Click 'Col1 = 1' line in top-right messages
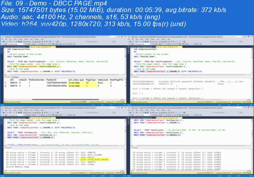 pos(138,94)
